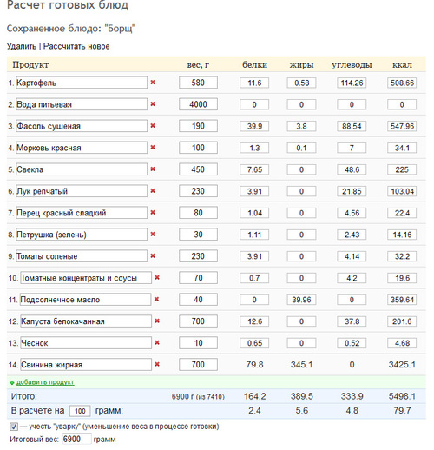Click the weight field for Свинина жирная
434x450 pixels.
(198, 365)
